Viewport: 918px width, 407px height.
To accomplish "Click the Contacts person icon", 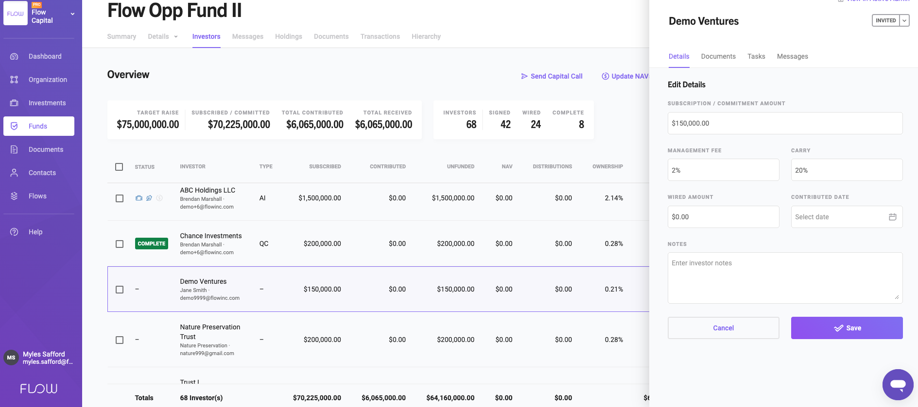I will pos(14,173).
